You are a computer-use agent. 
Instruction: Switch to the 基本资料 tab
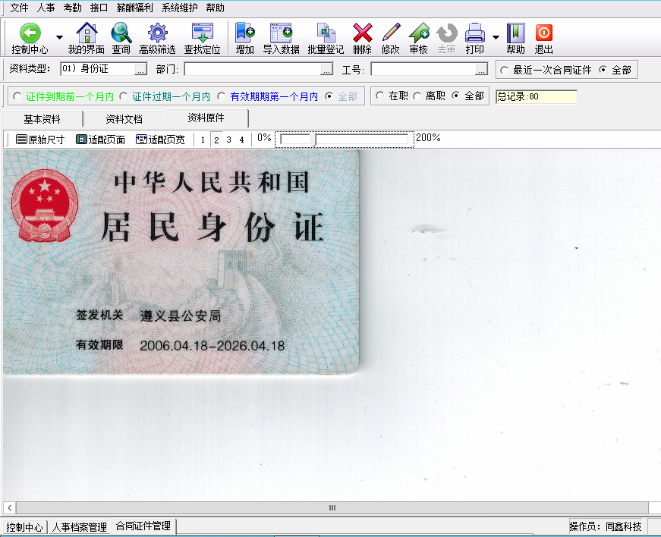click(x=42, y=119)
